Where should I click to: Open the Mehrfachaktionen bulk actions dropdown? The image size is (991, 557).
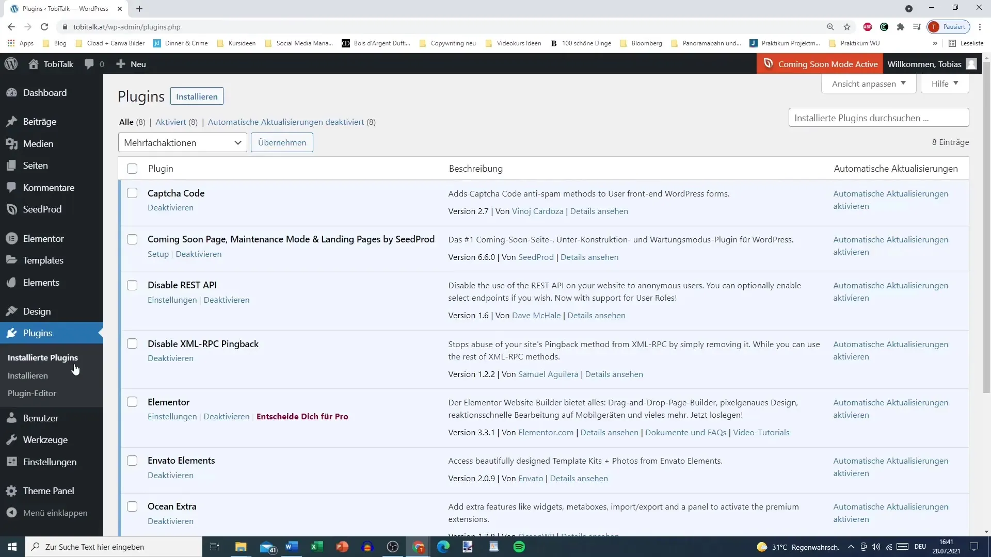(x=181, y=142)
